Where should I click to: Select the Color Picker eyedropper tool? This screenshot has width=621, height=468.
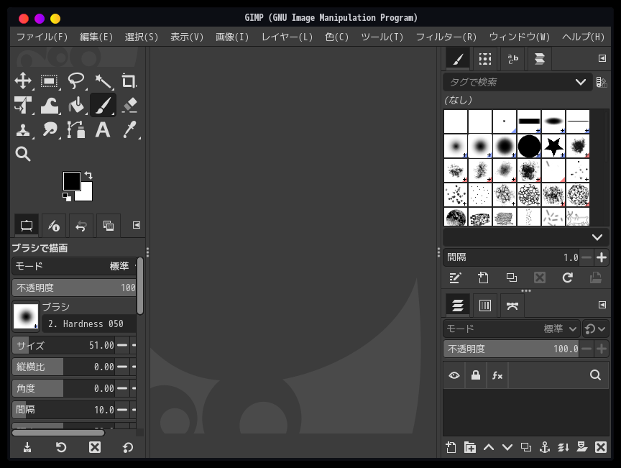[129, 130]
